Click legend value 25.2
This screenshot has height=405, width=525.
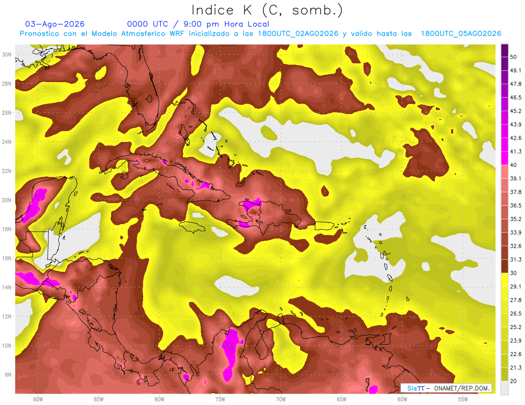tap(516, 327)
